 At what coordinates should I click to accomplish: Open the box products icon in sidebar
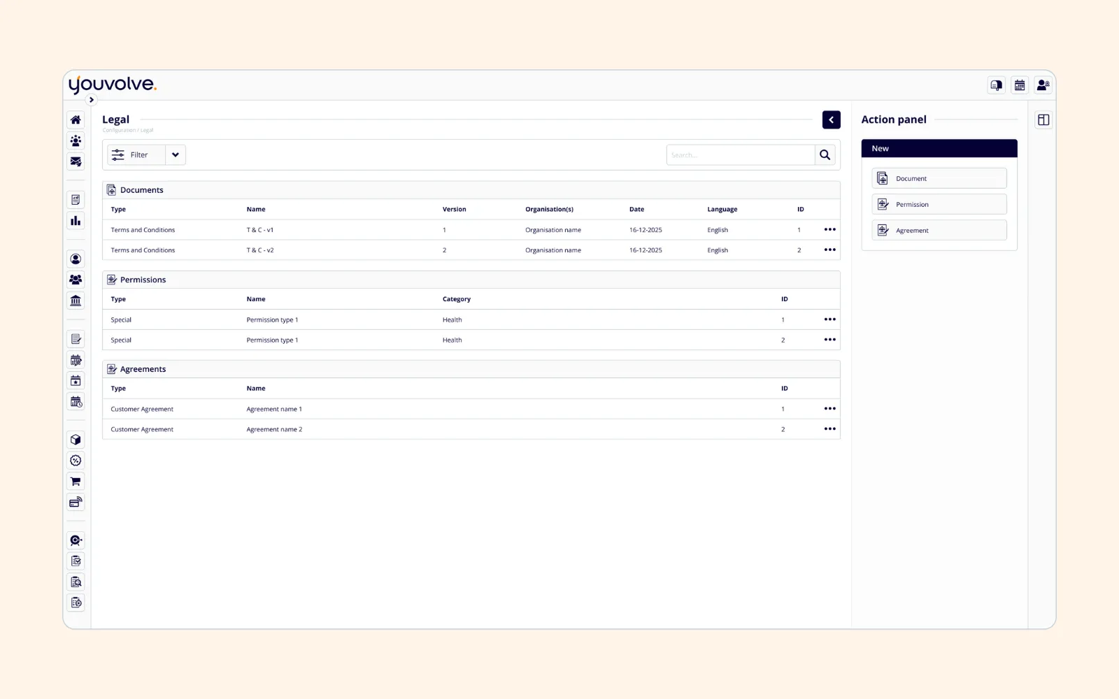[76, 440]
